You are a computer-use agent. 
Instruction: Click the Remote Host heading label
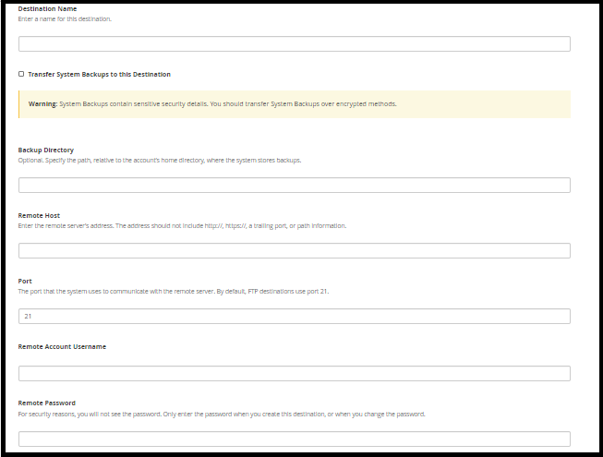pos(39,216)
